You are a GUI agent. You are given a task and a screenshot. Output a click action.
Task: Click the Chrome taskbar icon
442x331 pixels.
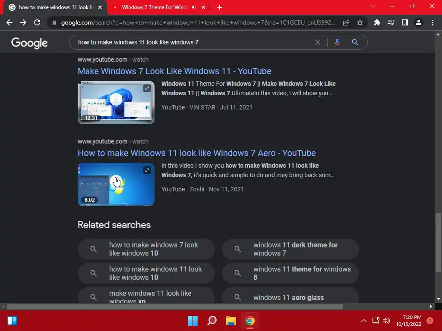[x=250, y=321]
